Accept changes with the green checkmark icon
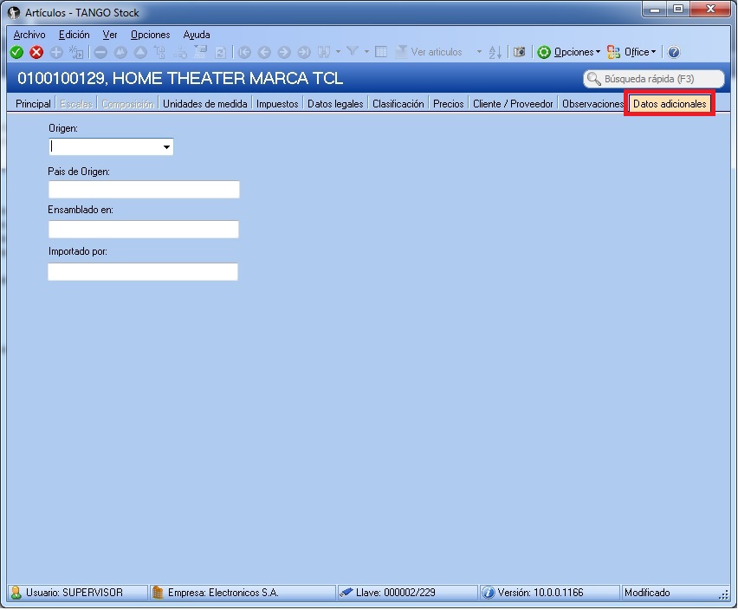738x610 pixels. coord(16,52)
